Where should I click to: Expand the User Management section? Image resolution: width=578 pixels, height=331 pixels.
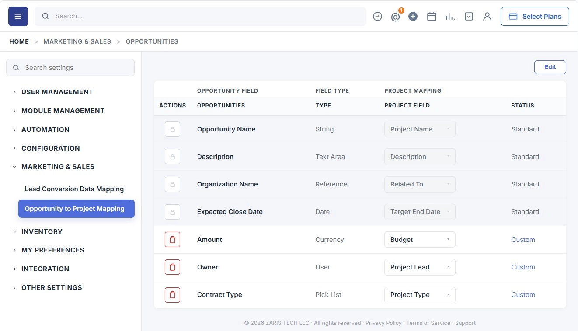point(57,92)
